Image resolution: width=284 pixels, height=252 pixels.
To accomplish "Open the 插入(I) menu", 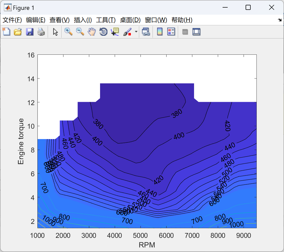I will [x=83, y=20].
